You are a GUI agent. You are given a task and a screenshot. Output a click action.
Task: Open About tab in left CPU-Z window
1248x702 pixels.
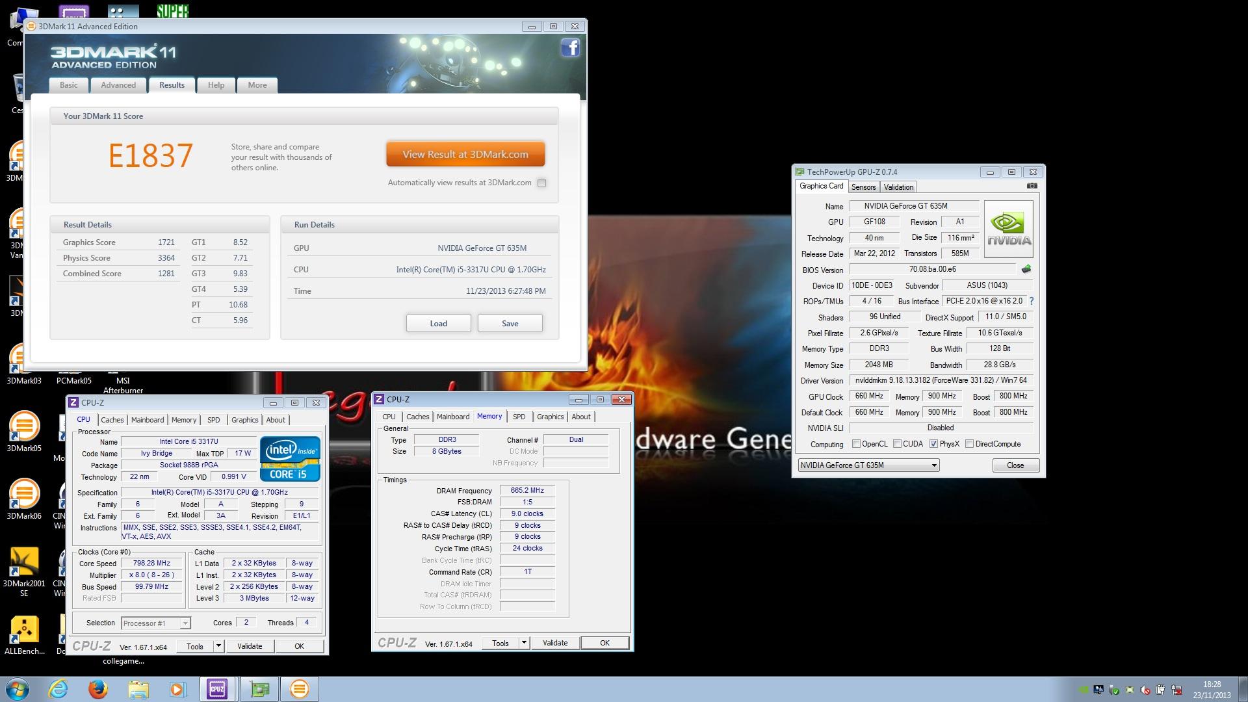(x=276, y=420)
